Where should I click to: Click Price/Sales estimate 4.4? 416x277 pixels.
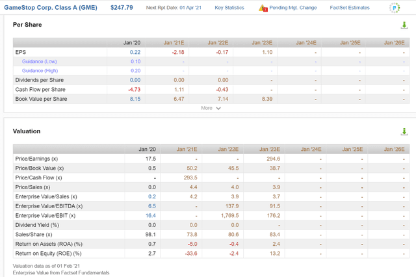pyautogui.click(x=194, y=187)
